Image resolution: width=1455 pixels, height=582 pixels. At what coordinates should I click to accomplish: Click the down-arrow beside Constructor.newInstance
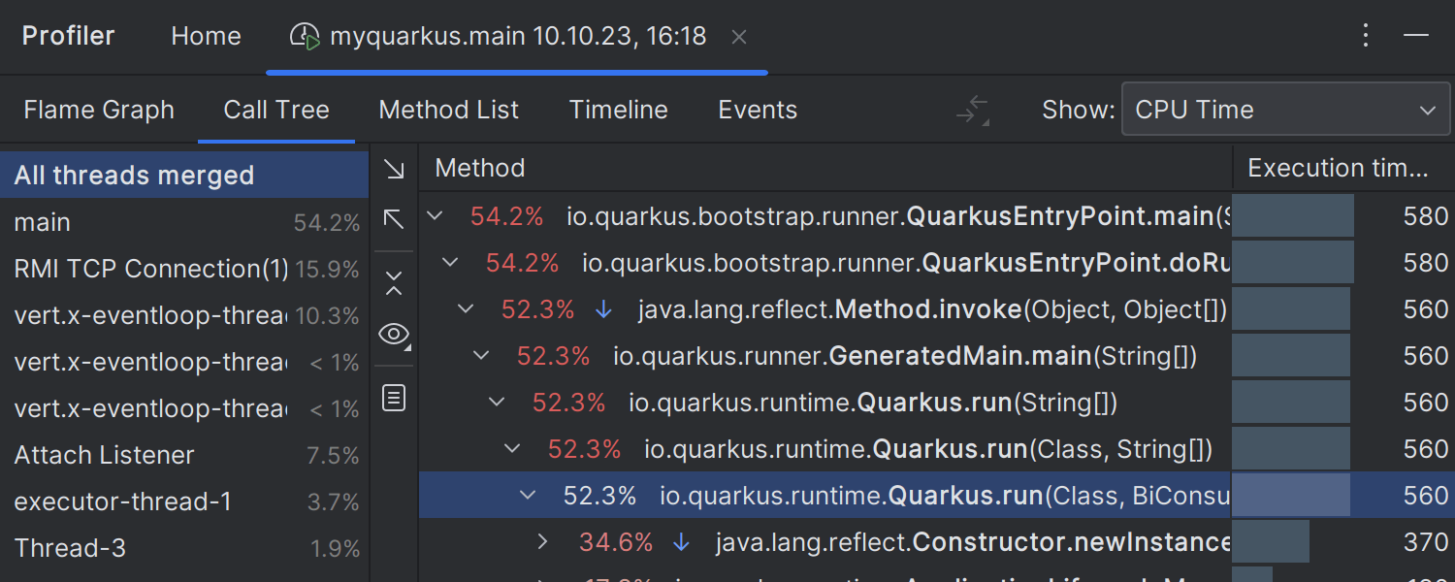[x=681, y=542]
